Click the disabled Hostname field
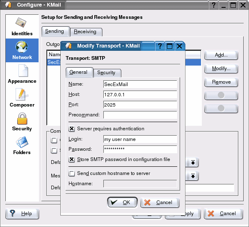 (140, 184)
